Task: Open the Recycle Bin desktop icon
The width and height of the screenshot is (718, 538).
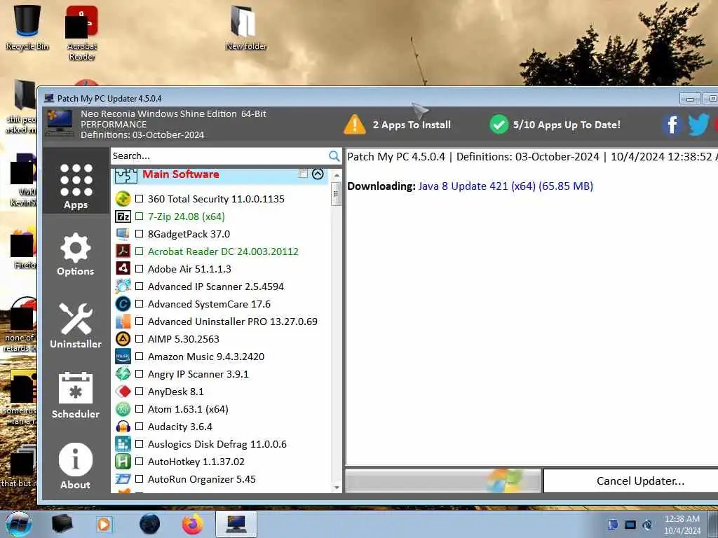Action: pyautogui.click(x=27, y=27)
